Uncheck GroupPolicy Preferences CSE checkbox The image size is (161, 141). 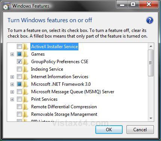19,62
